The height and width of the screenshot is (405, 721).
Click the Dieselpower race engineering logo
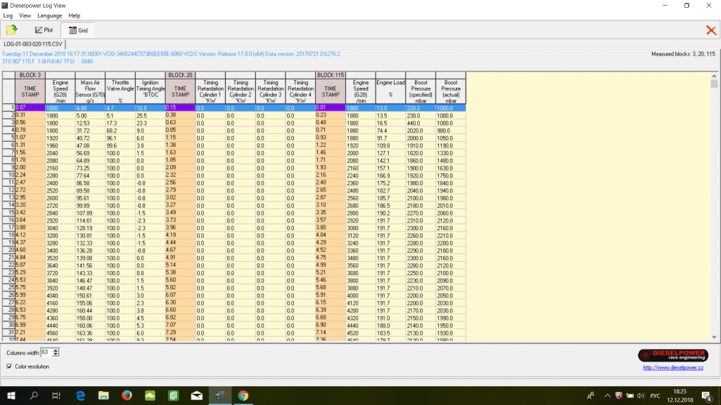672,356
